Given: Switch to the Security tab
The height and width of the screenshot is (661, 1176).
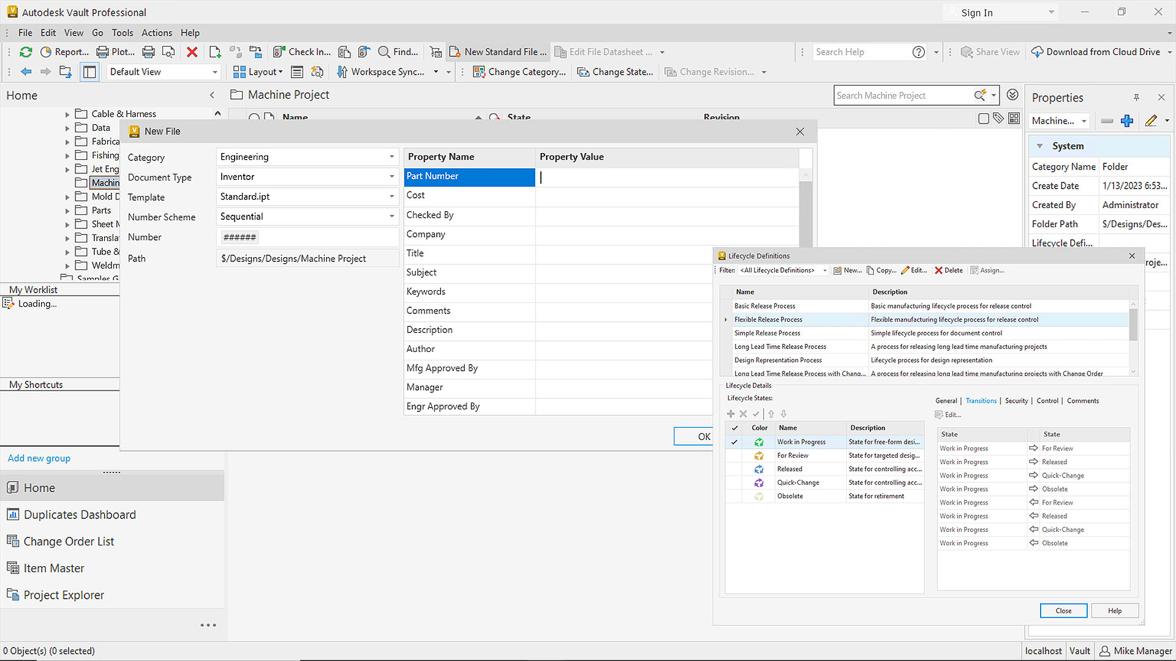Looking at the screenshot, I should 1016,401.
